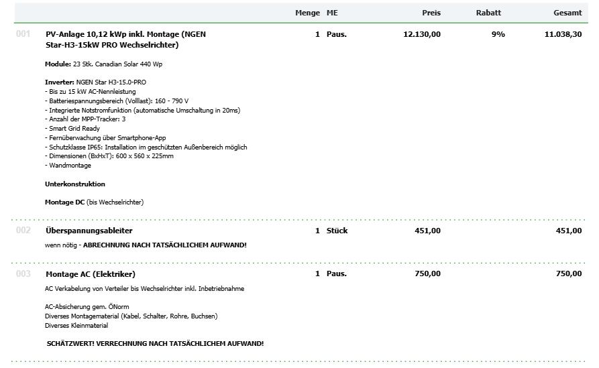Click the Montage DC line
Image resolution: width=599 pixels, height=368 pixels.
[x=94, y=202]
